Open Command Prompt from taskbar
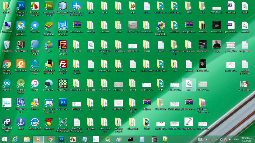The height and width of the screenshot is (143, 255). click(131, 139)
